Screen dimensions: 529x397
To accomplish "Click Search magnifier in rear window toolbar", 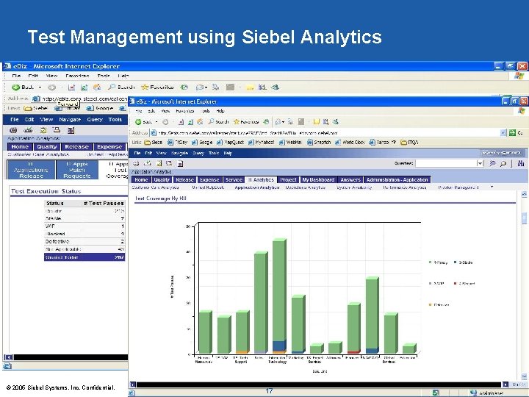I will (112, 87).
